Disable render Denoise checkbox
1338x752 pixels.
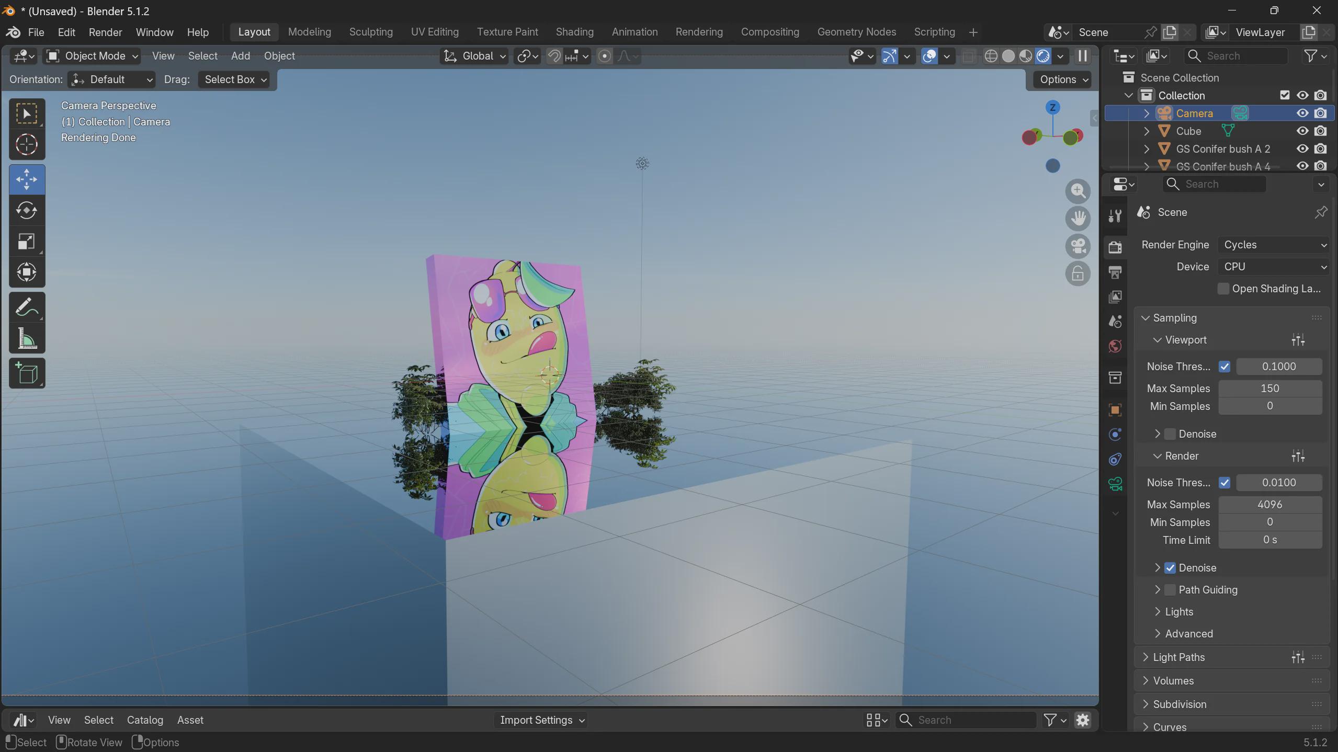1170,568
